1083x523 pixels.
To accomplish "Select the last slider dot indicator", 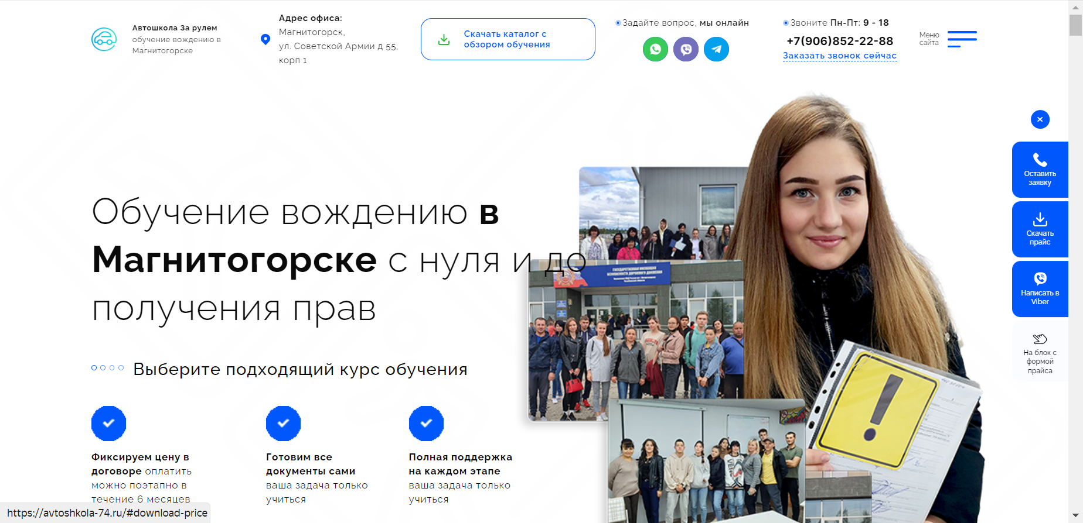I will pyautogui.click(x=121, y=368).
